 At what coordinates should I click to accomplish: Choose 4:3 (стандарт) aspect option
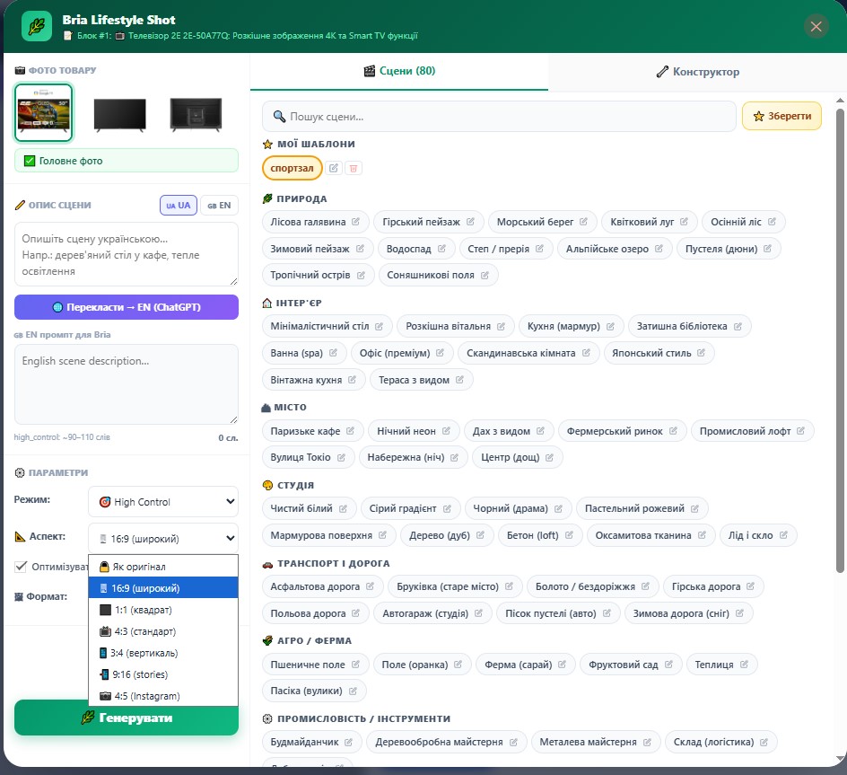point(163,631)
